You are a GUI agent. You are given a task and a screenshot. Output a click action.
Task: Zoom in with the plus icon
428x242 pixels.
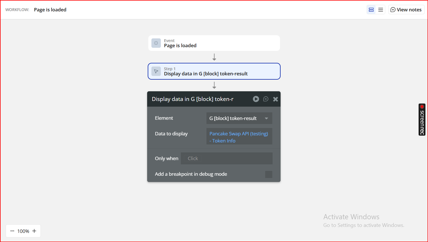(x=34, y=231)
